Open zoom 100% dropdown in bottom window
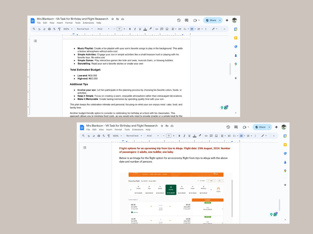 point(117,136)
